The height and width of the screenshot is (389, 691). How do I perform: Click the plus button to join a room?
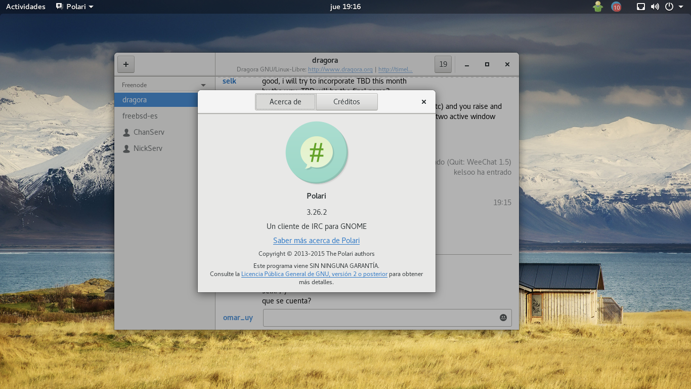pos(126,64)
